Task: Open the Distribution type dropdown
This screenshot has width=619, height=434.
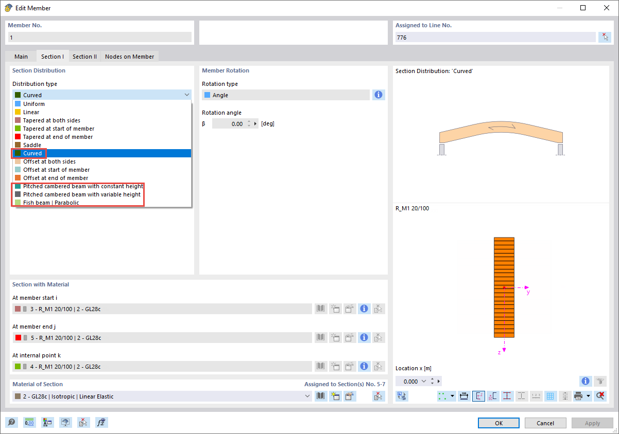Action: click(186, 95)
